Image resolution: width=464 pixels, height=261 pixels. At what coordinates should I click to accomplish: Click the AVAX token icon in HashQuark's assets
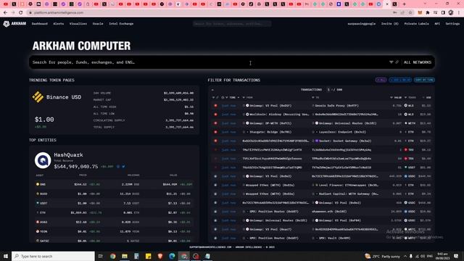coord(38,222)
